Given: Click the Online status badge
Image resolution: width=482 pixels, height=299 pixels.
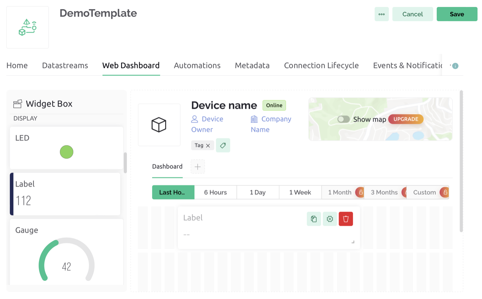Looking at the screenshot, I should pyautogui.click(x=274, y=105).
